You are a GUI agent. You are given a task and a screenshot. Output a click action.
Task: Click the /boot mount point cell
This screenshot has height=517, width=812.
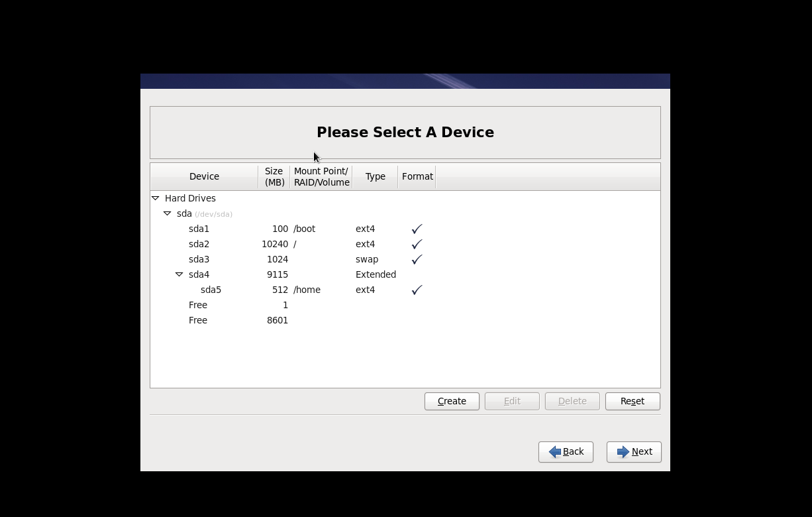tap(304, 229)
